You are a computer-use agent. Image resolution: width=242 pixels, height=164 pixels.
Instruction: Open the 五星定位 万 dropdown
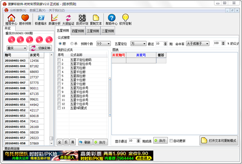(138, 44)
